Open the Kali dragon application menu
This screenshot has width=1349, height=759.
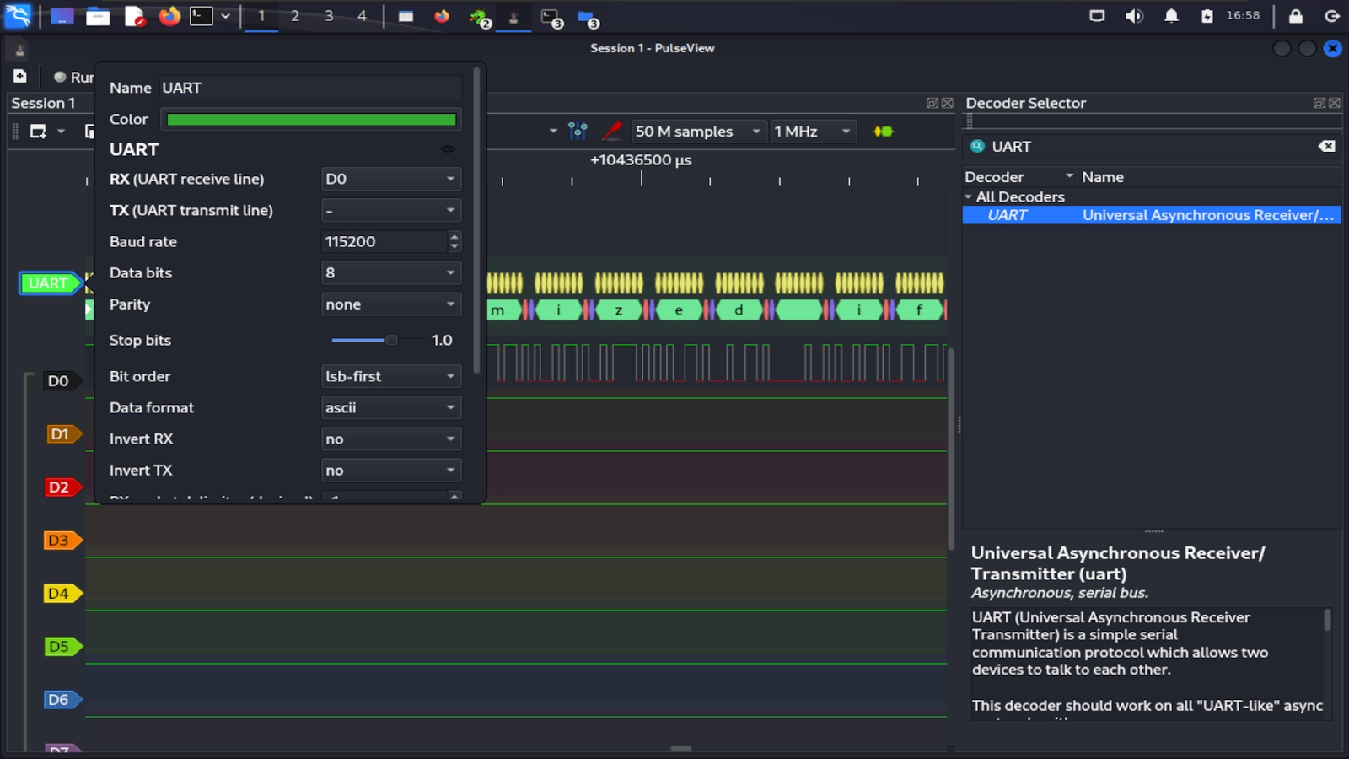17,15
